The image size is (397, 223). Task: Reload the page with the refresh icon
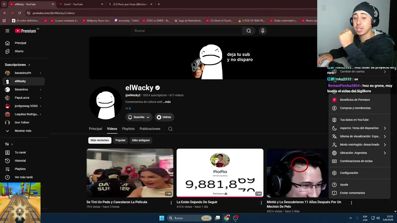pos(20,13)
